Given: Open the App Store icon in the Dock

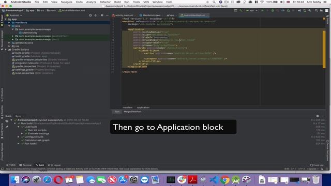Looking at the screenshot, I should click(x=123, y=180).
